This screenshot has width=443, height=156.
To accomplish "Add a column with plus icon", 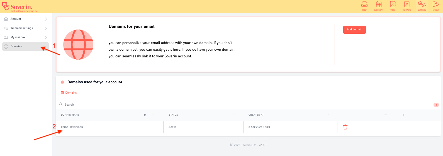I will pyautogui.click(x=403, y=115).
